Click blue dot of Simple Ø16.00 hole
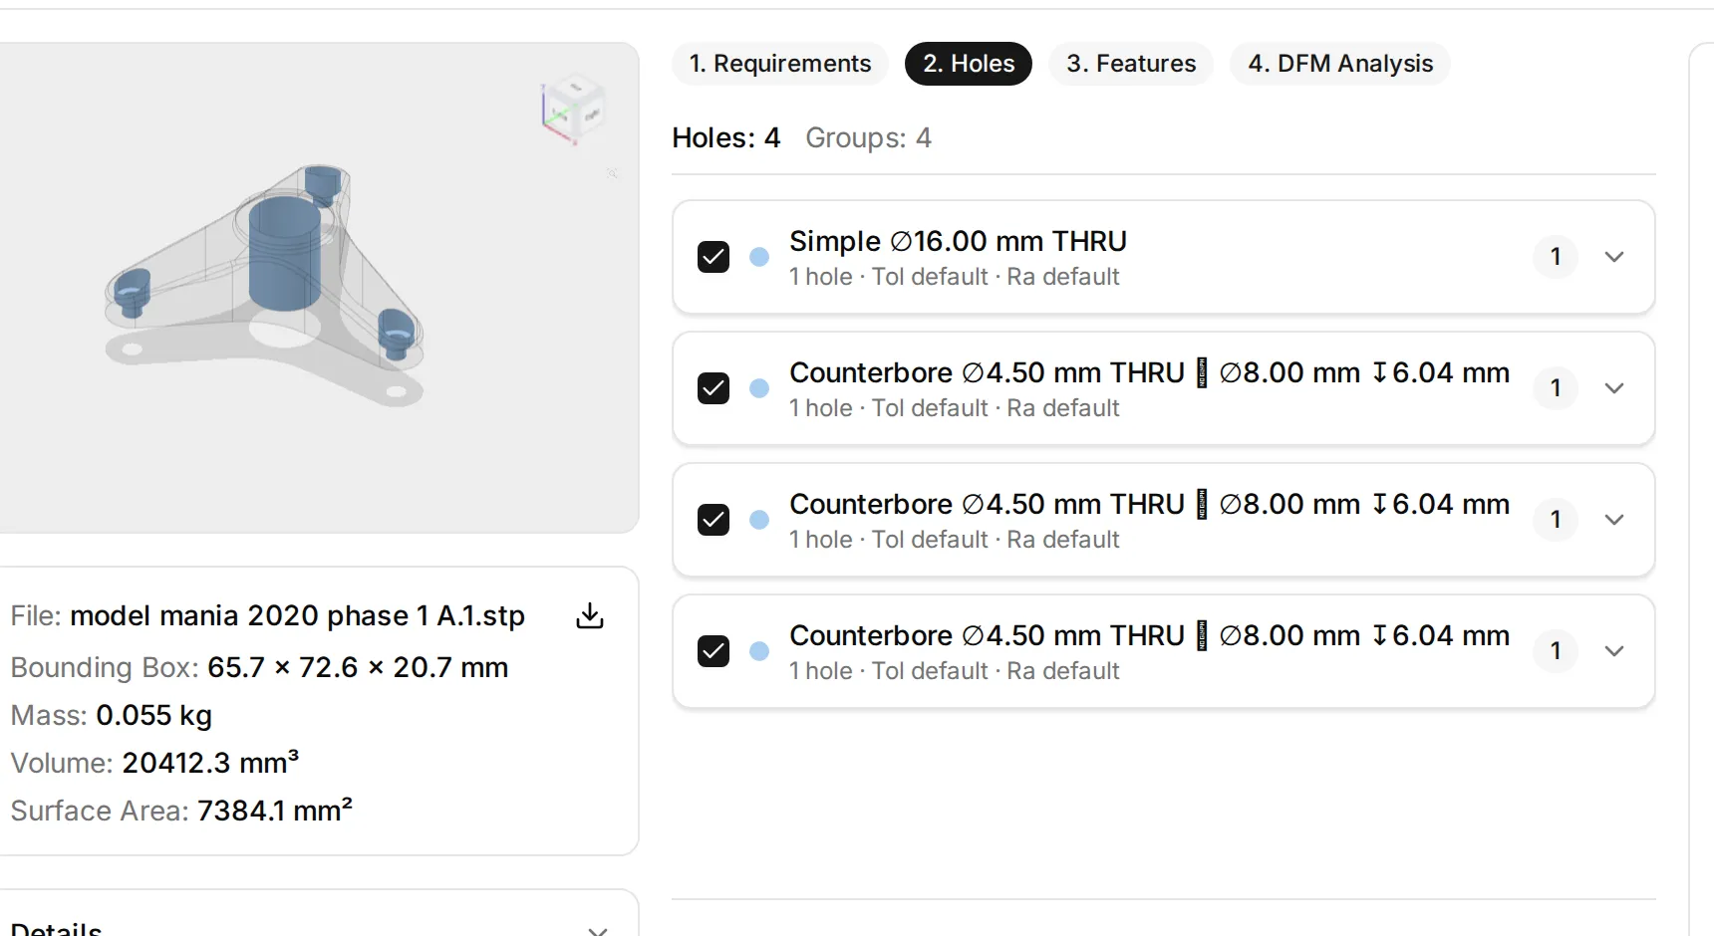 click(759, 257)
